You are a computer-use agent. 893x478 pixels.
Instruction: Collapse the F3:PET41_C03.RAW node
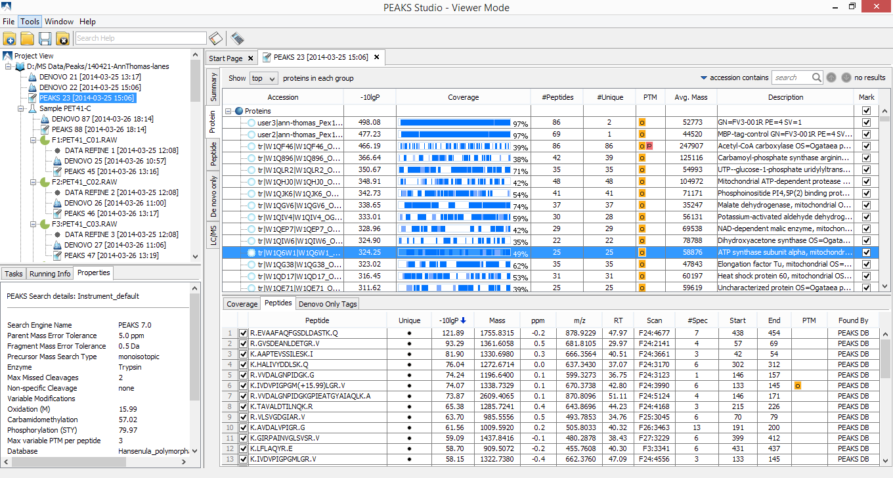click(x=33, y=224)
